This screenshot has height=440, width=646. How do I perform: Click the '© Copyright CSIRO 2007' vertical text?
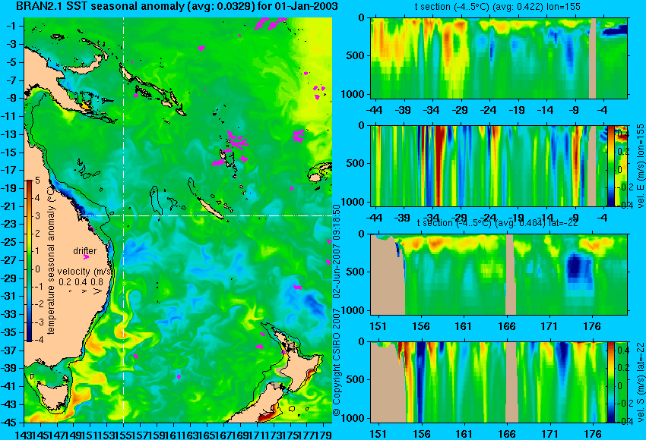click(x=337, y=363)
